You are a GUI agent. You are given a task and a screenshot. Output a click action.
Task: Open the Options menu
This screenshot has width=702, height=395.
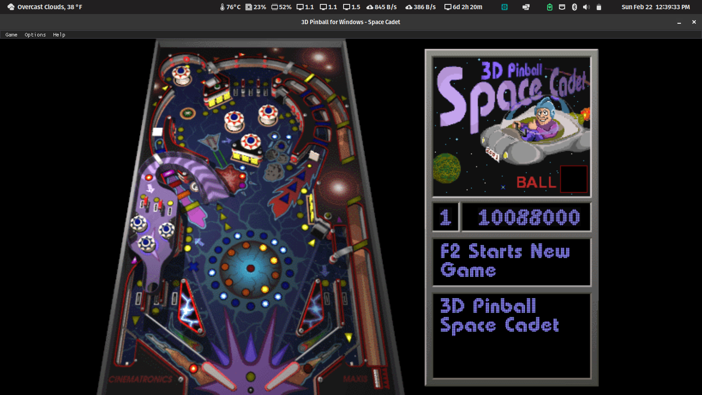coord(35,35)
